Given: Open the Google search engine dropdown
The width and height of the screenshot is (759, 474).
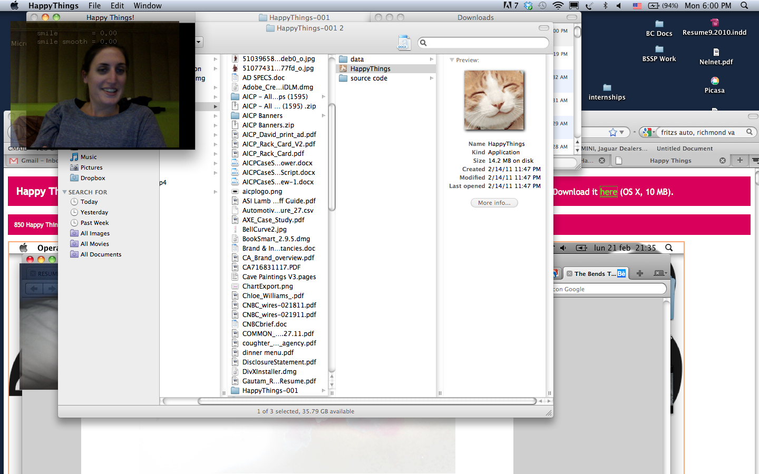Looking at the screenshot, I should pos(649,133).
